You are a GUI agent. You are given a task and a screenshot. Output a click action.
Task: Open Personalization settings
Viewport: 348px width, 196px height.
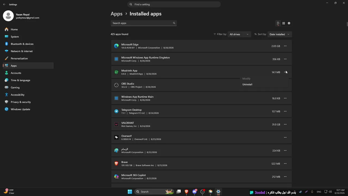click(28, 59)
